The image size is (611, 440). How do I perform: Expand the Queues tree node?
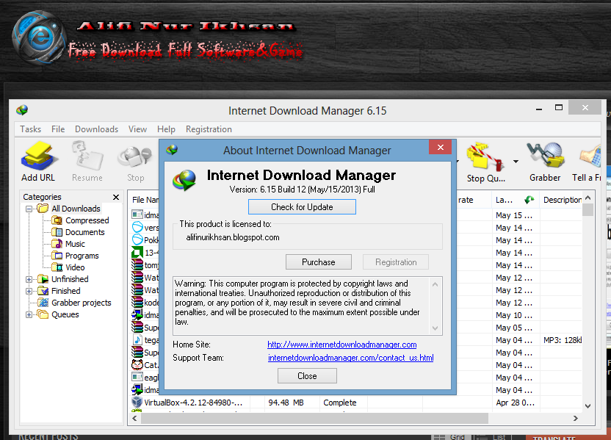tap(29, 314)
